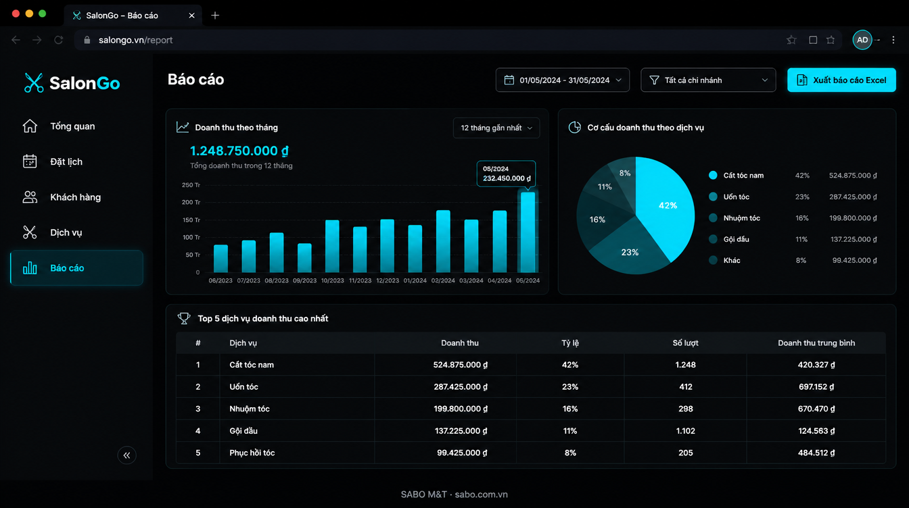Screen dimensions: 909x508
Task: Click the square split-view icon in browser toolbar
Action: 813,40
